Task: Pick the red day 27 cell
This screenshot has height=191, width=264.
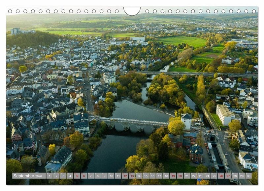Action: coord(228,176)
